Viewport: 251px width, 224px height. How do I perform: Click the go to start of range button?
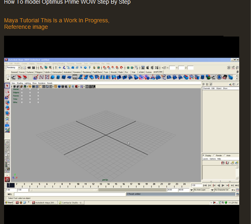(205, 185)
